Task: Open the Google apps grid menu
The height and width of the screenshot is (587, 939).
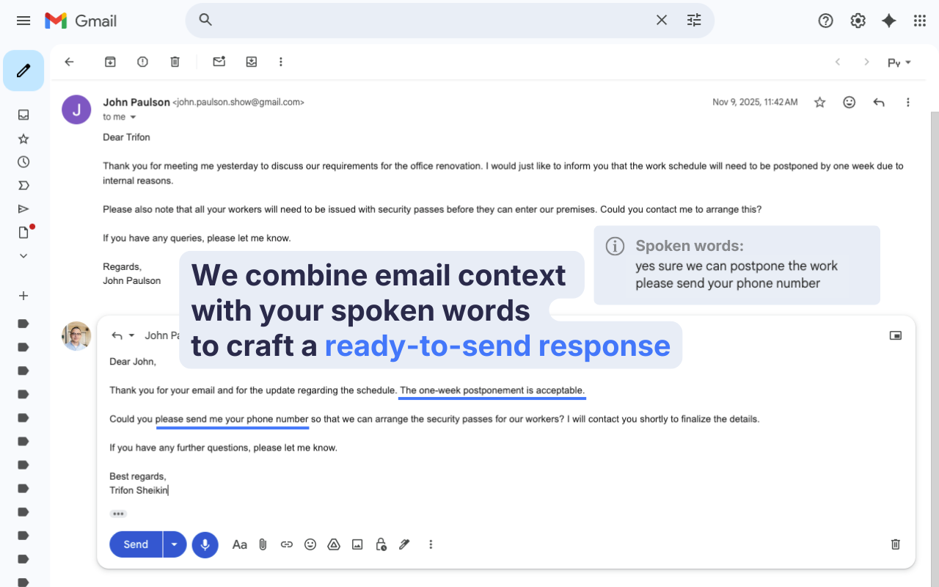Action: pos(919,21)
